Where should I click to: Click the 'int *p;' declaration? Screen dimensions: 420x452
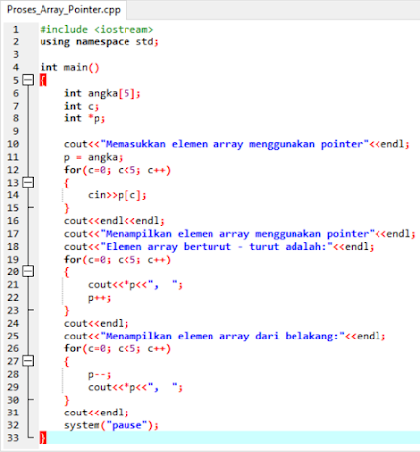[x=84, y=118]
